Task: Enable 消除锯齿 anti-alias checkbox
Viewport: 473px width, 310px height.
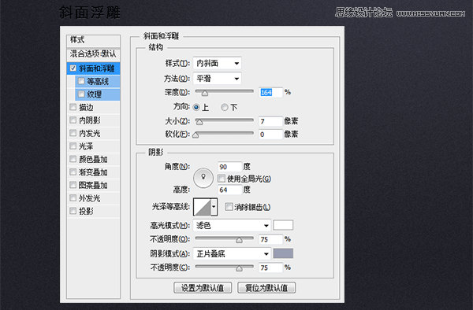Action: (x=229, y=207)
